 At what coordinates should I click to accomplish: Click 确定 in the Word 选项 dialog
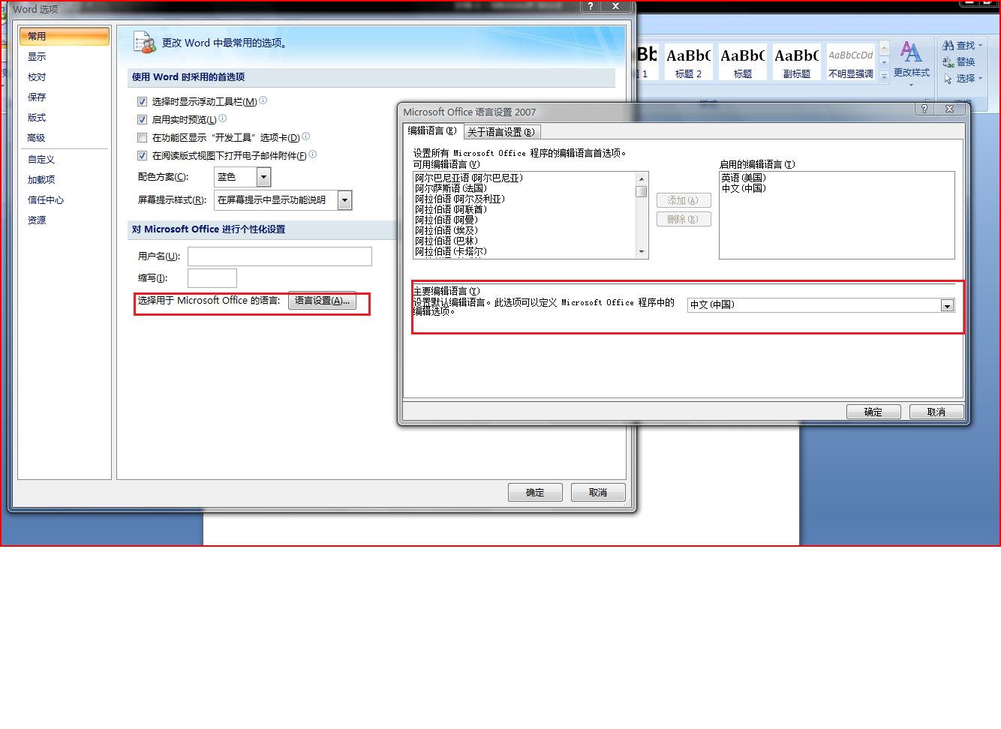coord(535,492)
